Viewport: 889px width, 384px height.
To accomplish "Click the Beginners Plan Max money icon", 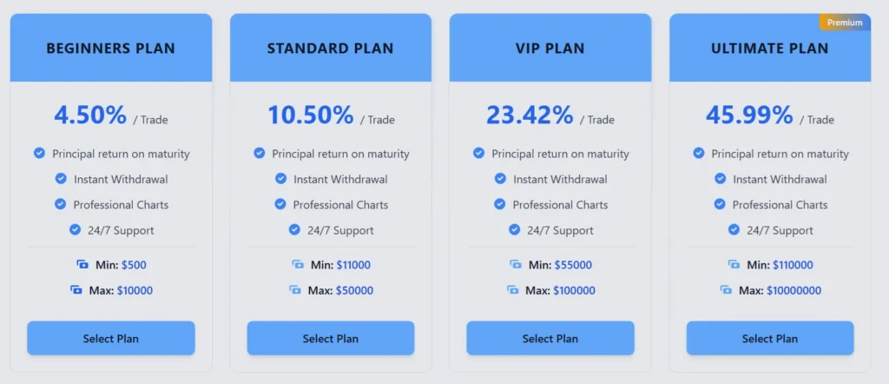I will (x=76, y=290).
